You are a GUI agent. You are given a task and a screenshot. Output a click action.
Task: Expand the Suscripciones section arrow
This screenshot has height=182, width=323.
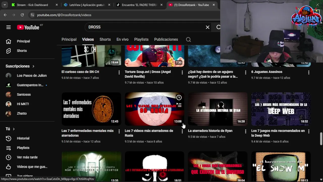click(x=33, y=66)
